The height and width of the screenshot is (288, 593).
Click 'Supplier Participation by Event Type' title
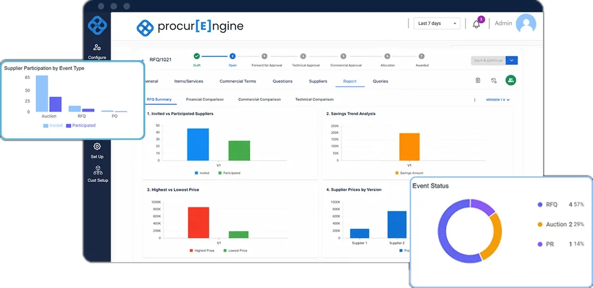tap(44, 68)
